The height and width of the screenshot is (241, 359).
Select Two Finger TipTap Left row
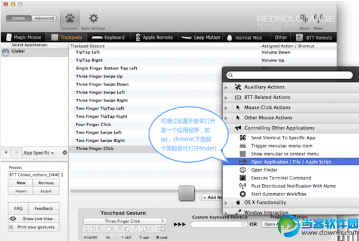(146, 108)
